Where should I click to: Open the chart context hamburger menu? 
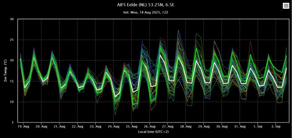coord(286,6)
